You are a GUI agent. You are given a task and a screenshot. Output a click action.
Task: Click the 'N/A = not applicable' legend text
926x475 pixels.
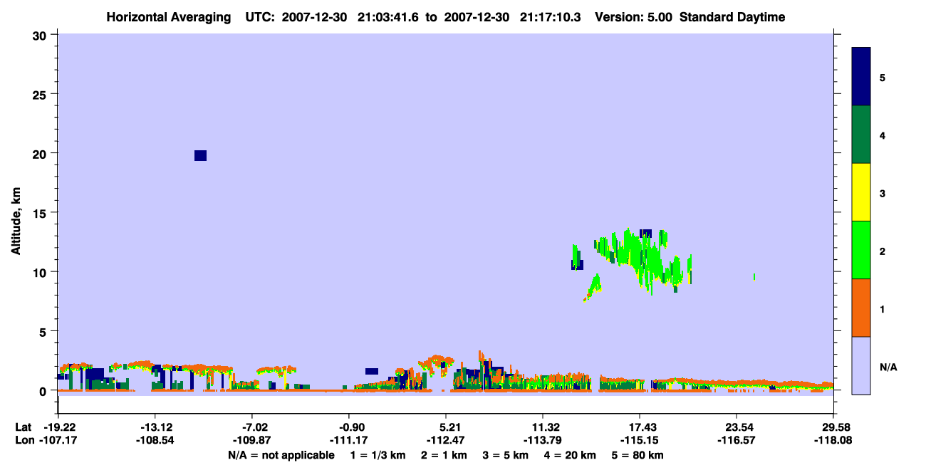281,455
